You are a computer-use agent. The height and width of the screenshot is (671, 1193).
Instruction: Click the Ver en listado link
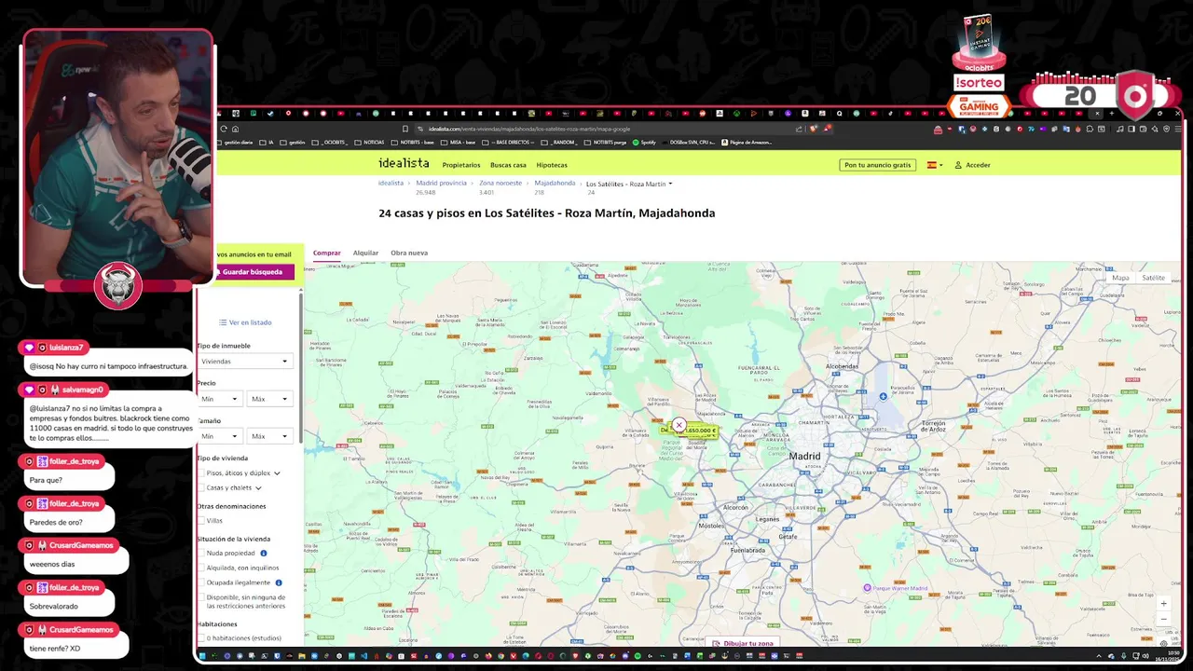pyautogui.click(x=251, y=322)
